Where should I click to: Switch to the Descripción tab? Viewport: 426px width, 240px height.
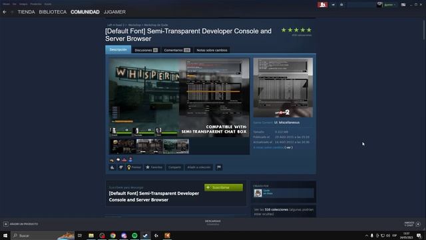118,49
